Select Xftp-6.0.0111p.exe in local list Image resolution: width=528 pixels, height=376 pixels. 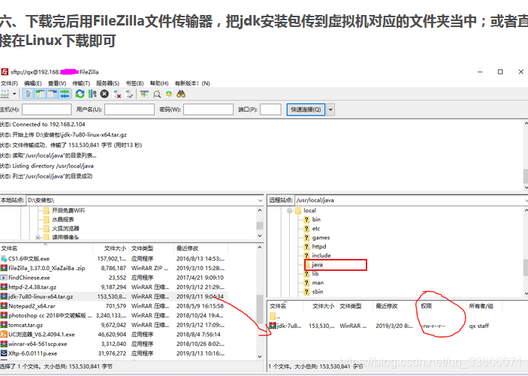(114, 353)
